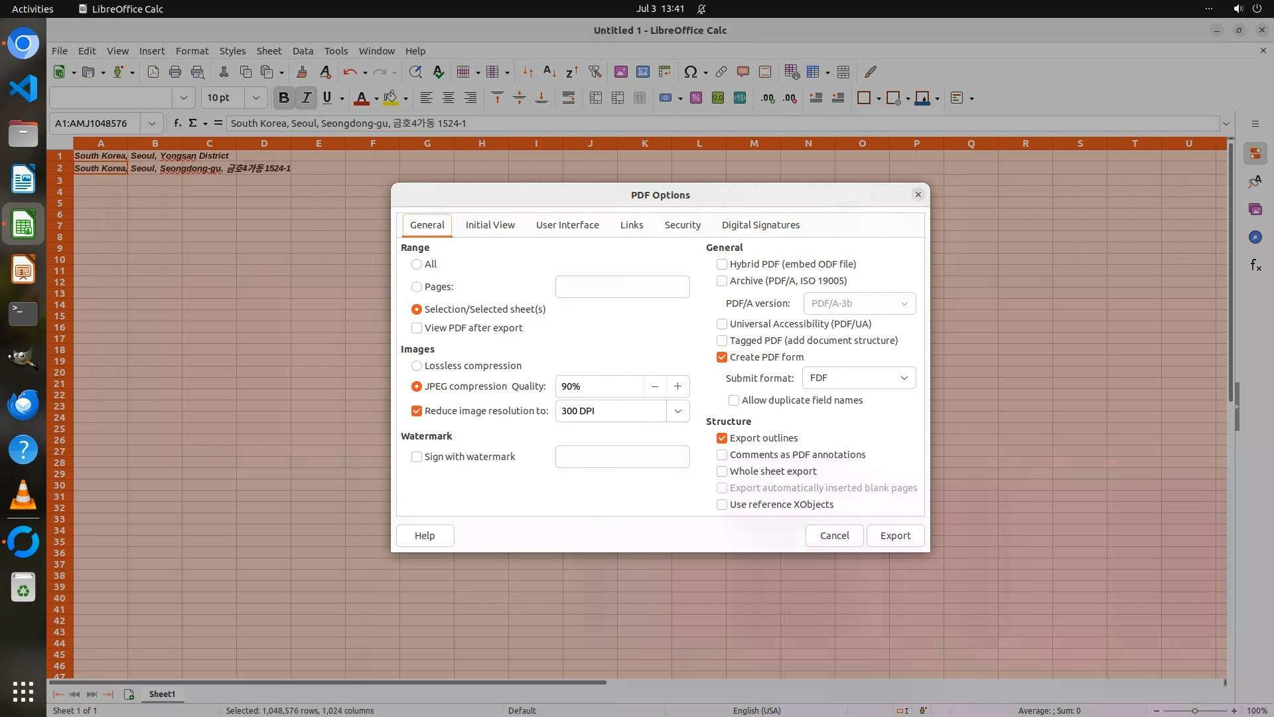The height and width of the screenshot is (717, 1274).
Task: Open the Functions sidebar panel icon
Action: coord(1255,266)
